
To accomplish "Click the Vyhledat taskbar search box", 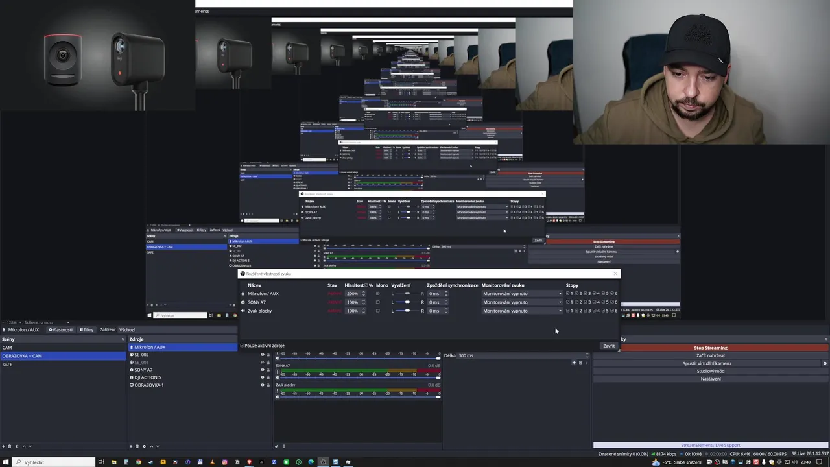I will 53,462.
